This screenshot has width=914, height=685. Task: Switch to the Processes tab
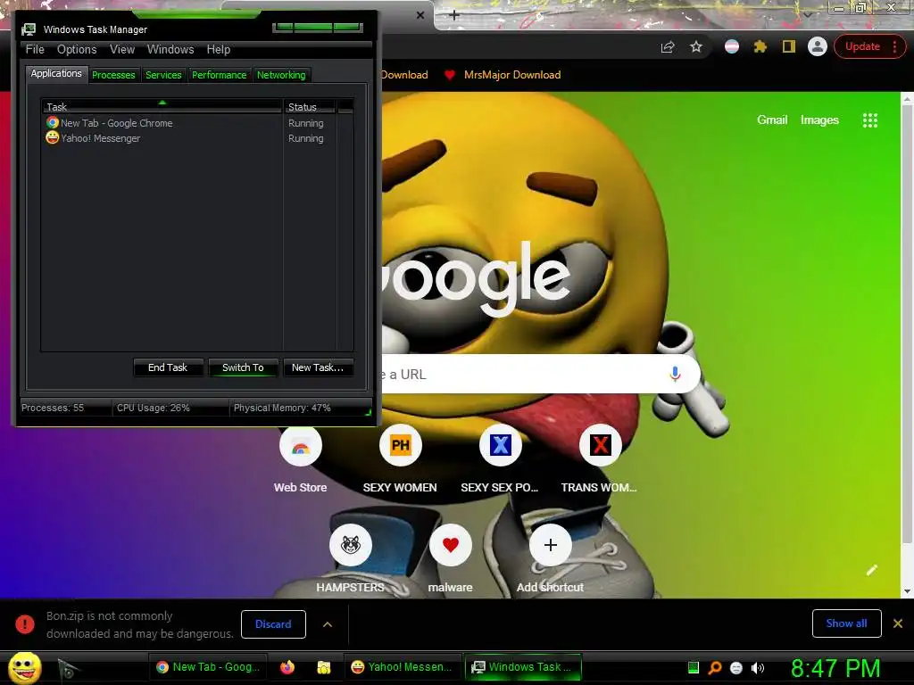coord(113,75)
